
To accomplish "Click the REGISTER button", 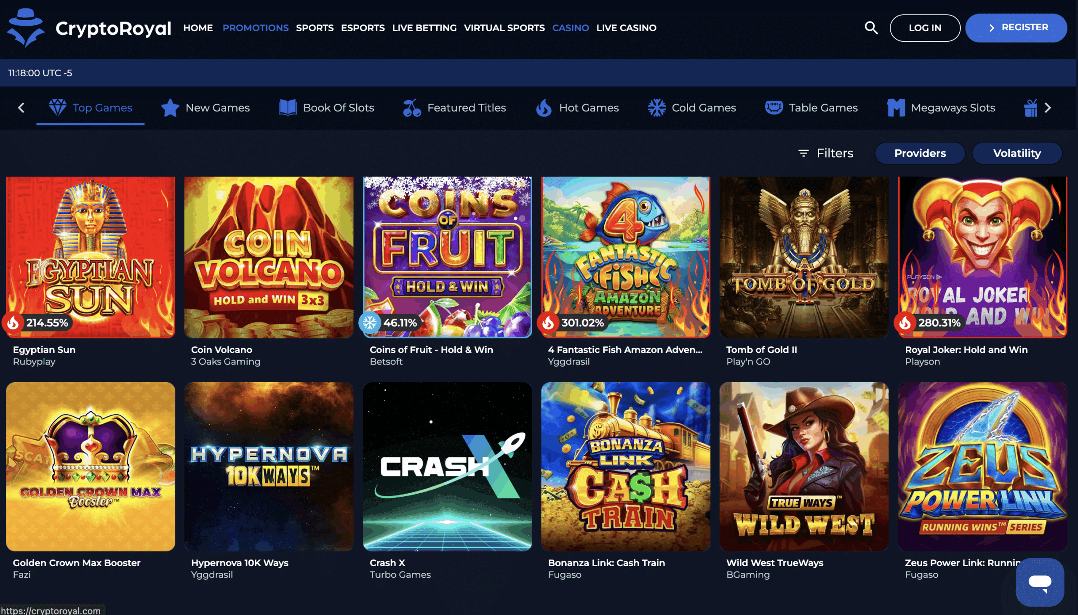I will [1016, 28].
